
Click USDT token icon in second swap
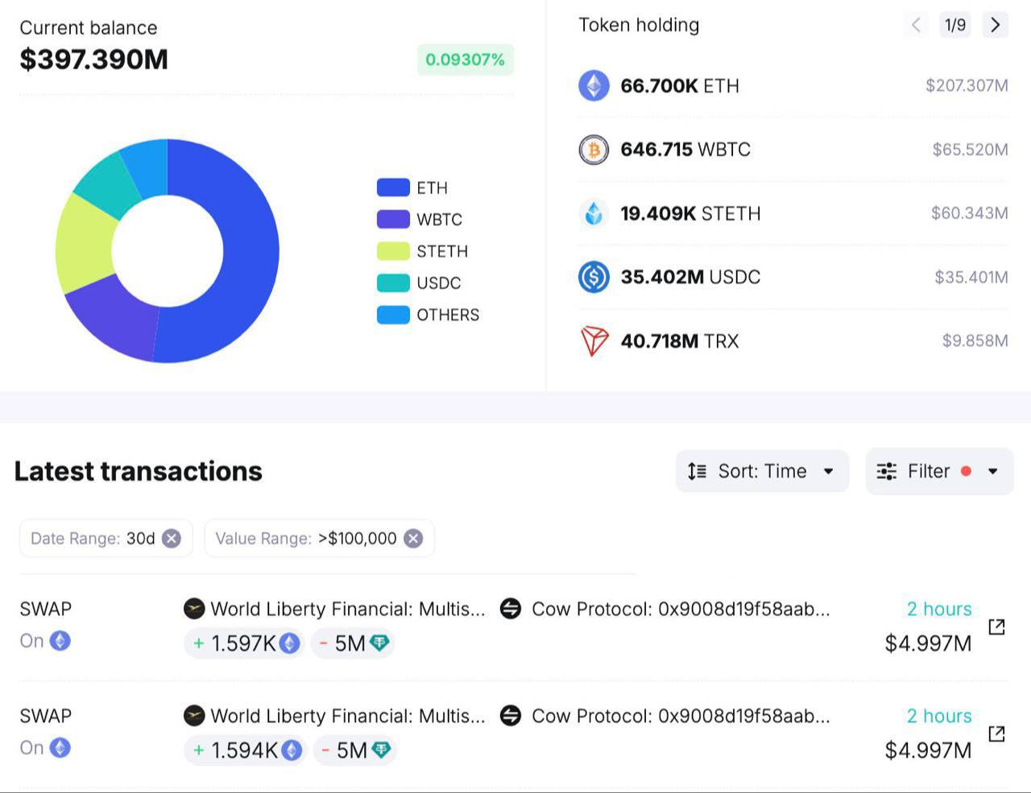tap(381, 750)
